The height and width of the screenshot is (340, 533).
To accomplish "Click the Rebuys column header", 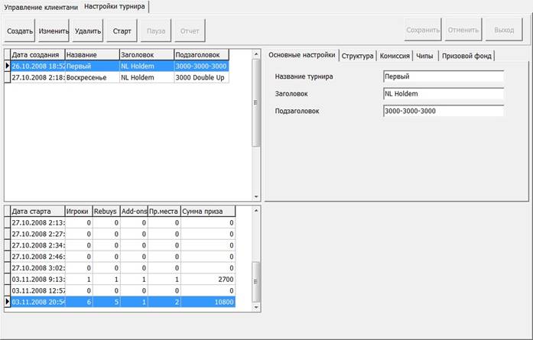I will pos(105,211).
